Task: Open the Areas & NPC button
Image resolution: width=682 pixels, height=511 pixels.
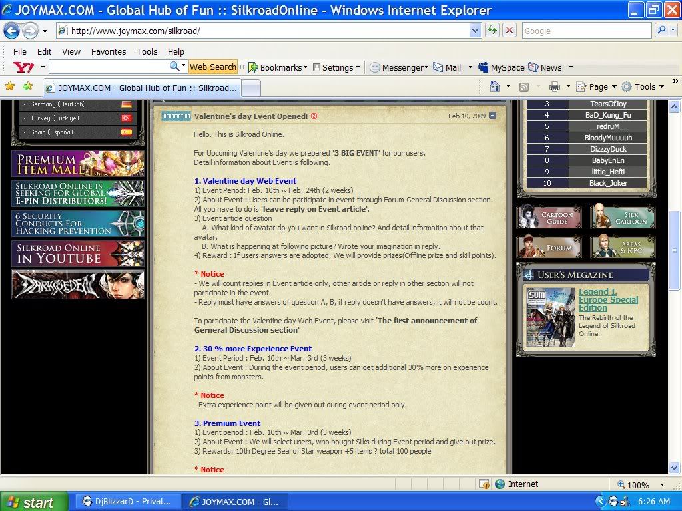Action: (x=623, y=247)
